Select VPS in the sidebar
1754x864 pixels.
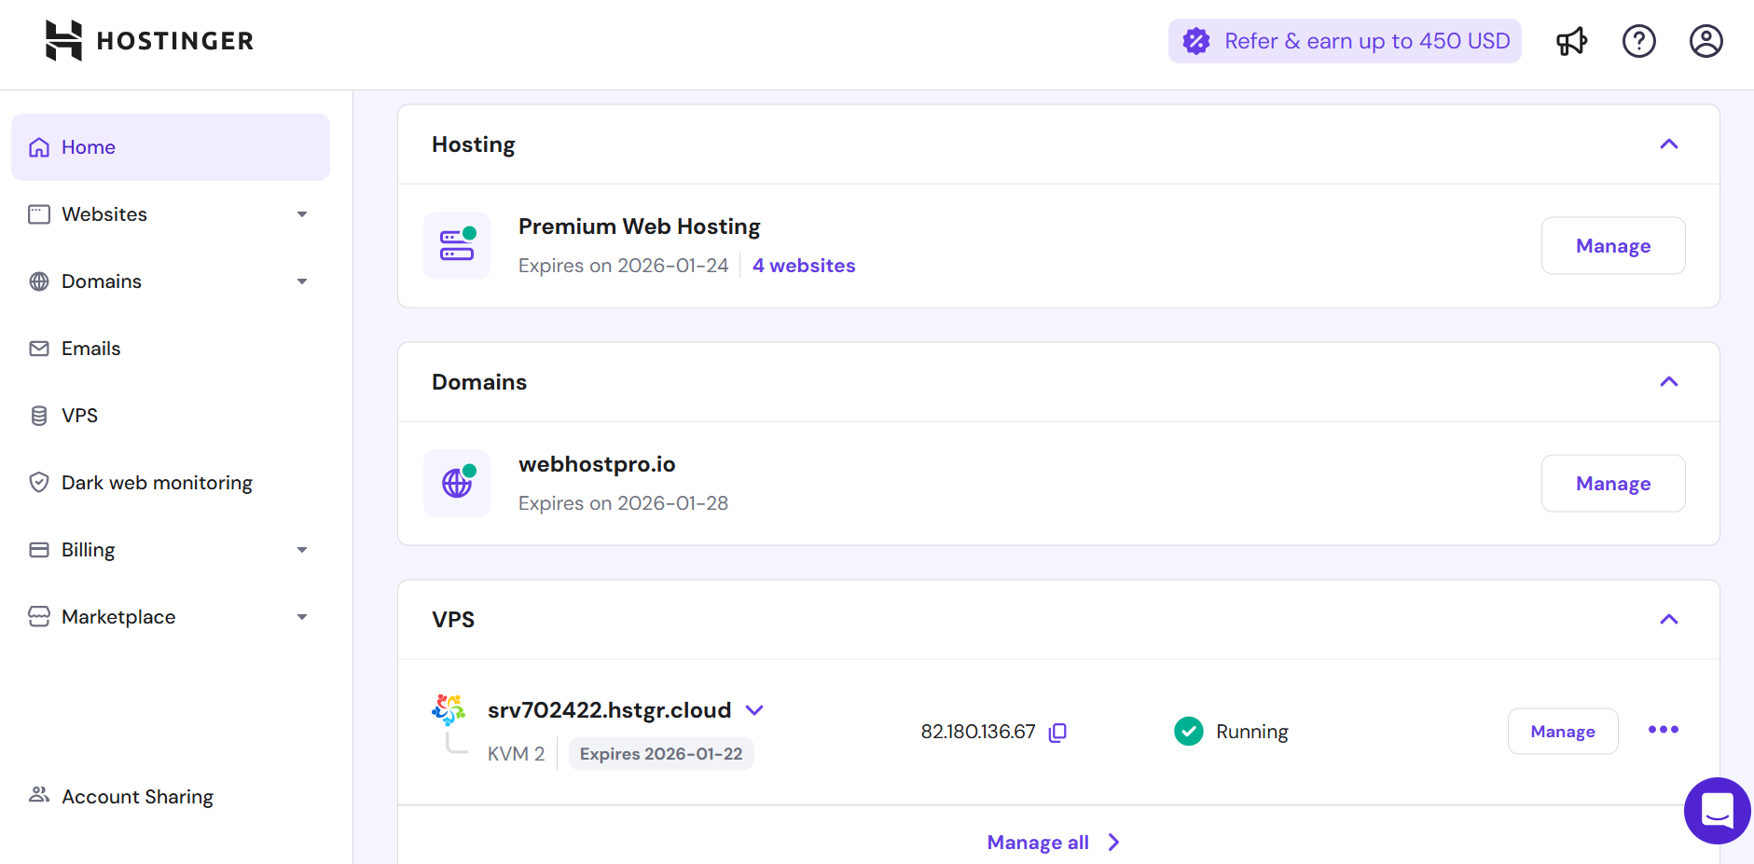[x=171, y=416]
